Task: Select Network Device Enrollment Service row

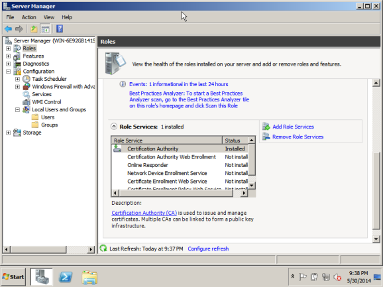Action: 180,173
